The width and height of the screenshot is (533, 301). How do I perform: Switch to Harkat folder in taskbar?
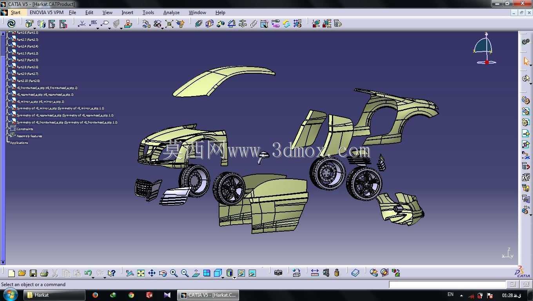click(54, 295)
